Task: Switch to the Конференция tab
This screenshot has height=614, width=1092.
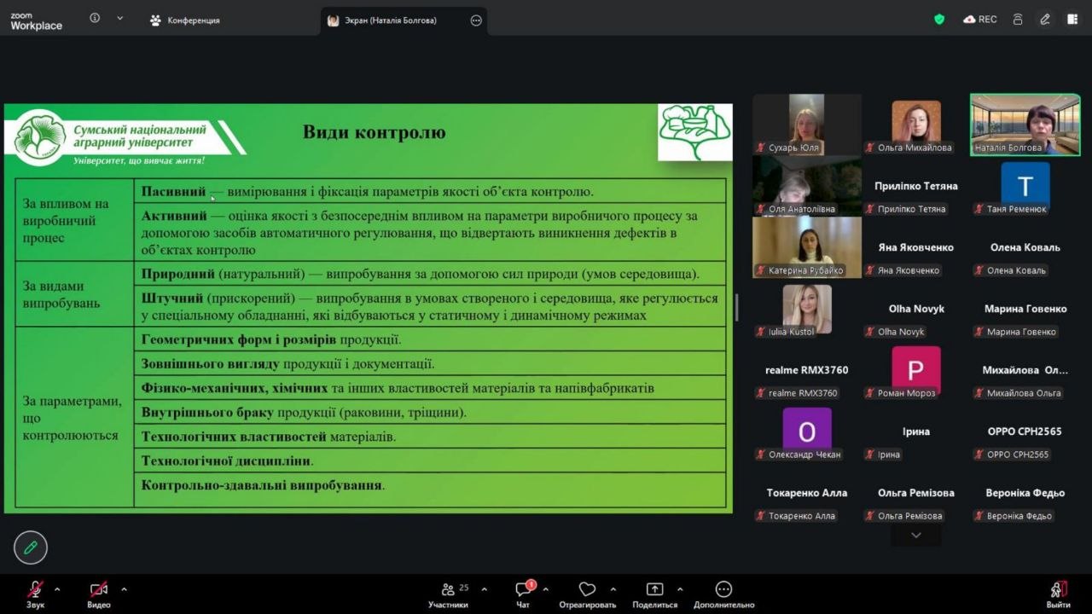Action: (x=185, y=20)
